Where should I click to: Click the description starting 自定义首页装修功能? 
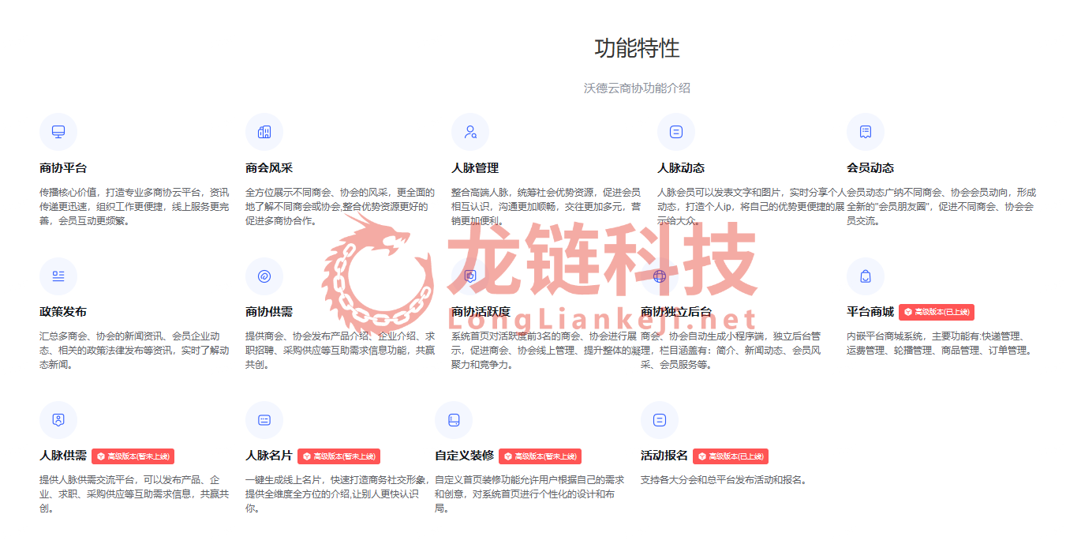click(529, 494)
